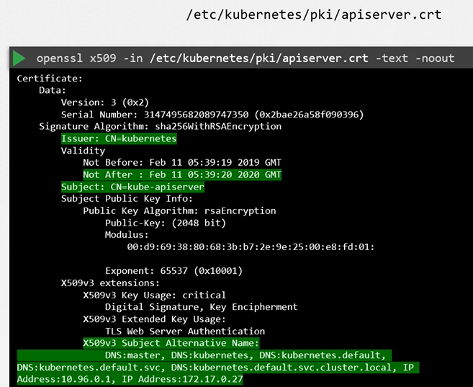This screenshot has height=387, width=473.
Task: Click the Public-Key (2048 bit) text
Action: point(166,223)
